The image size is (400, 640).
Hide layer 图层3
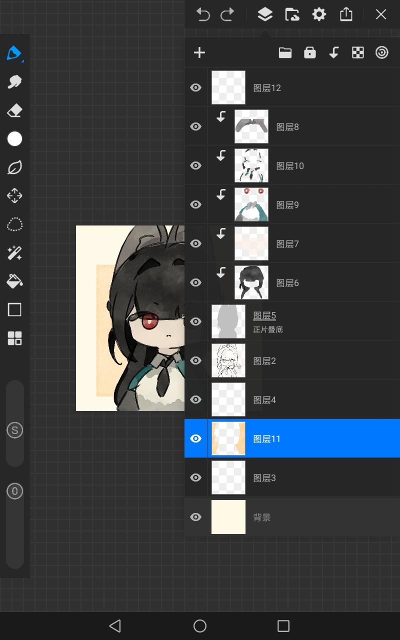[x=196, y=478]
